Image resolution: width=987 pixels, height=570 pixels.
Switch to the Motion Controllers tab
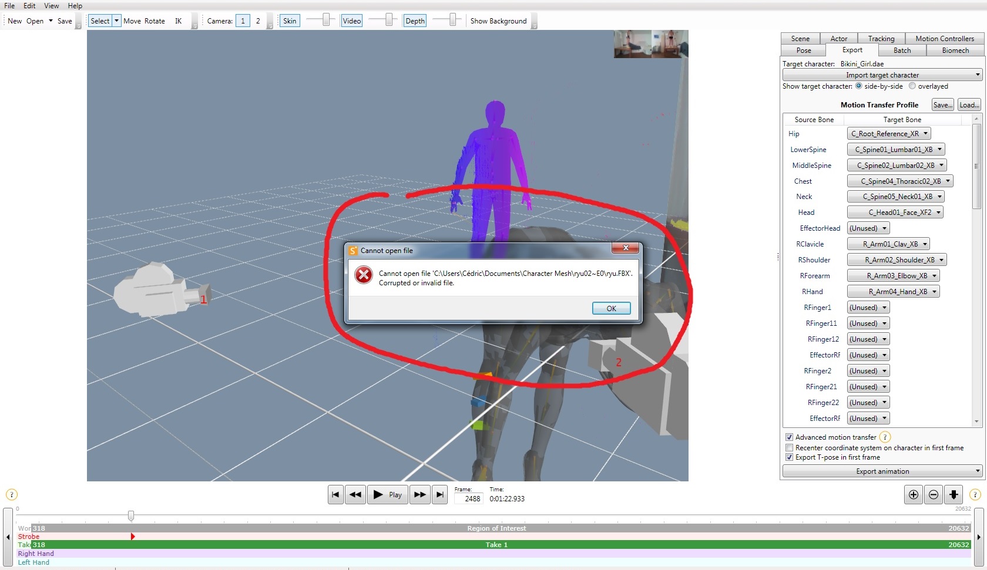tap(945, 39)
